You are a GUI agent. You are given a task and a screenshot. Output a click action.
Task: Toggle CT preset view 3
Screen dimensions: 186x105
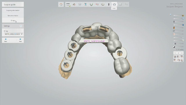(182, 53)
